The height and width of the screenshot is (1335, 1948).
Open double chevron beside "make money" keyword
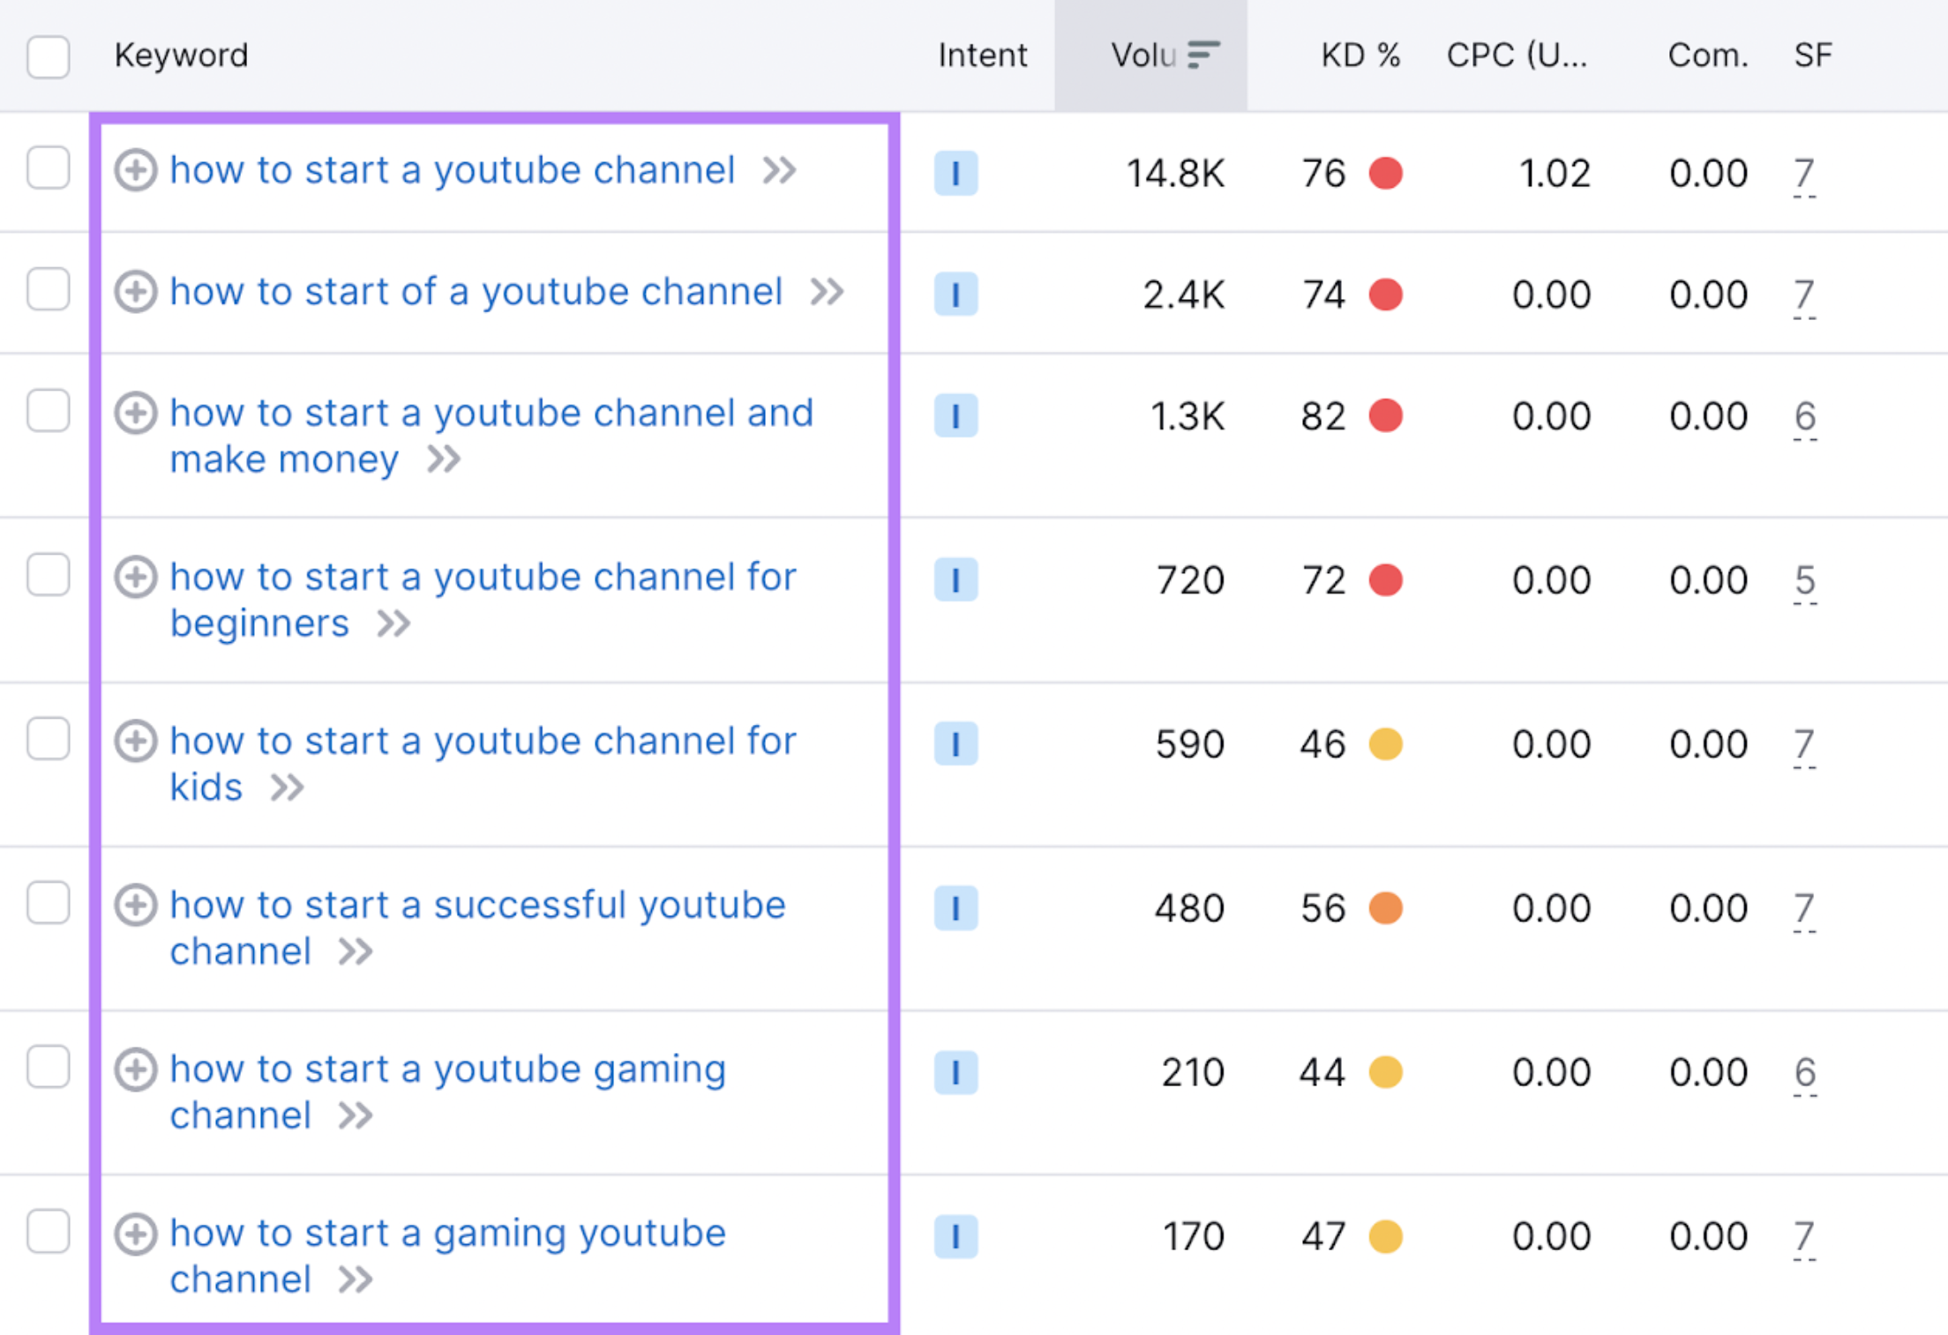pos(444,459)
